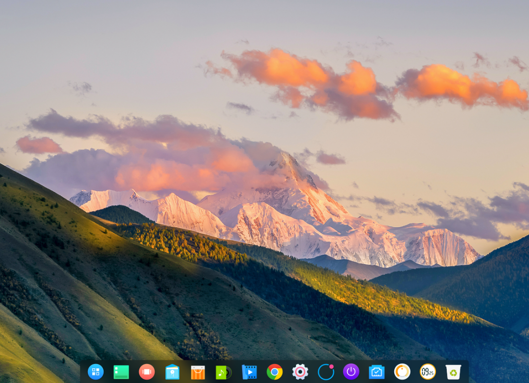529x383 pixels.
Task: Open the Launcher from the dock
Action: click(x=96, y=372)
